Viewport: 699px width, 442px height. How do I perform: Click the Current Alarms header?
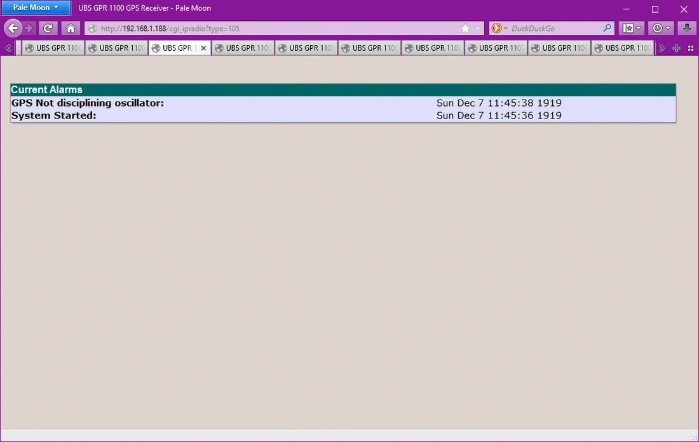pyautogui.click(x=343, y=90)
